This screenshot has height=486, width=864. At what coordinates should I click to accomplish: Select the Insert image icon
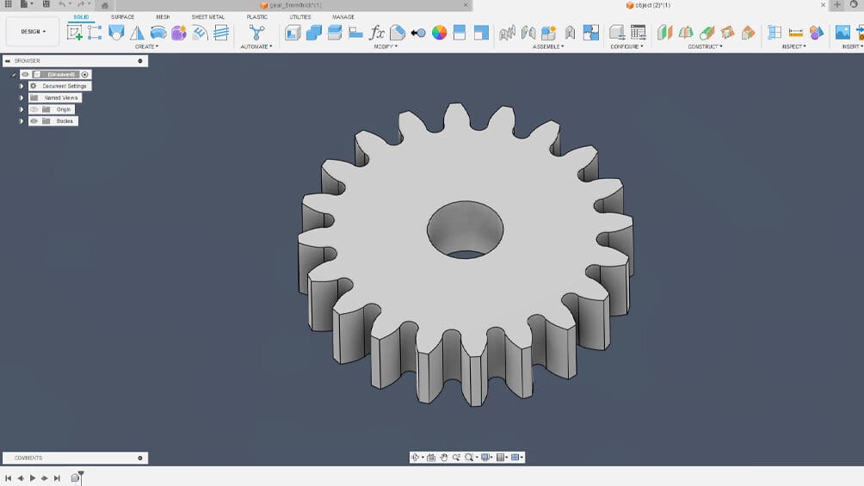842,33
